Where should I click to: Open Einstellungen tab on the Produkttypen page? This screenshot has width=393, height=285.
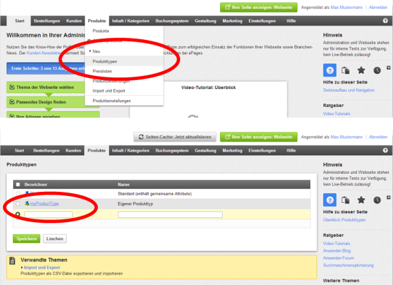pyautogui.click(x=262, y=150)
